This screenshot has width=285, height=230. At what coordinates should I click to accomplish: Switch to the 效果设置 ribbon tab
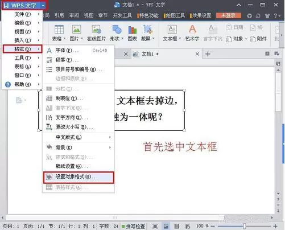coord(201,15)
